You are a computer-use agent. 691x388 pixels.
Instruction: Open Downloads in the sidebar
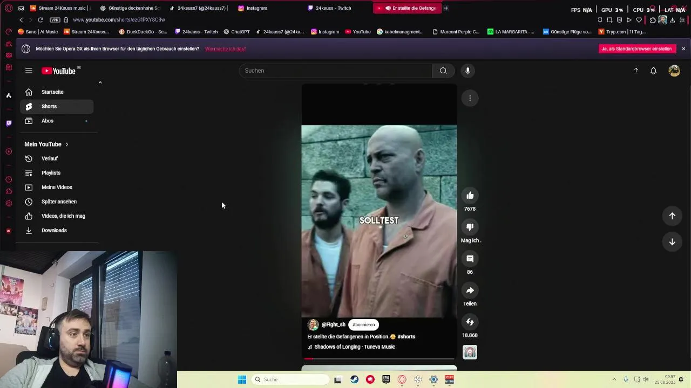[57, 230]
